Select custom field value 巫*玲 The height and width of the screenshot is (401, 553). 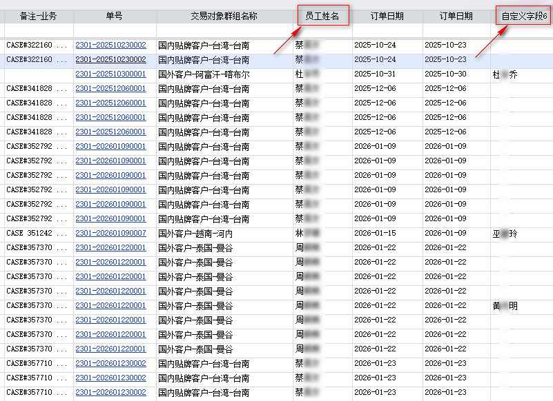505,234
